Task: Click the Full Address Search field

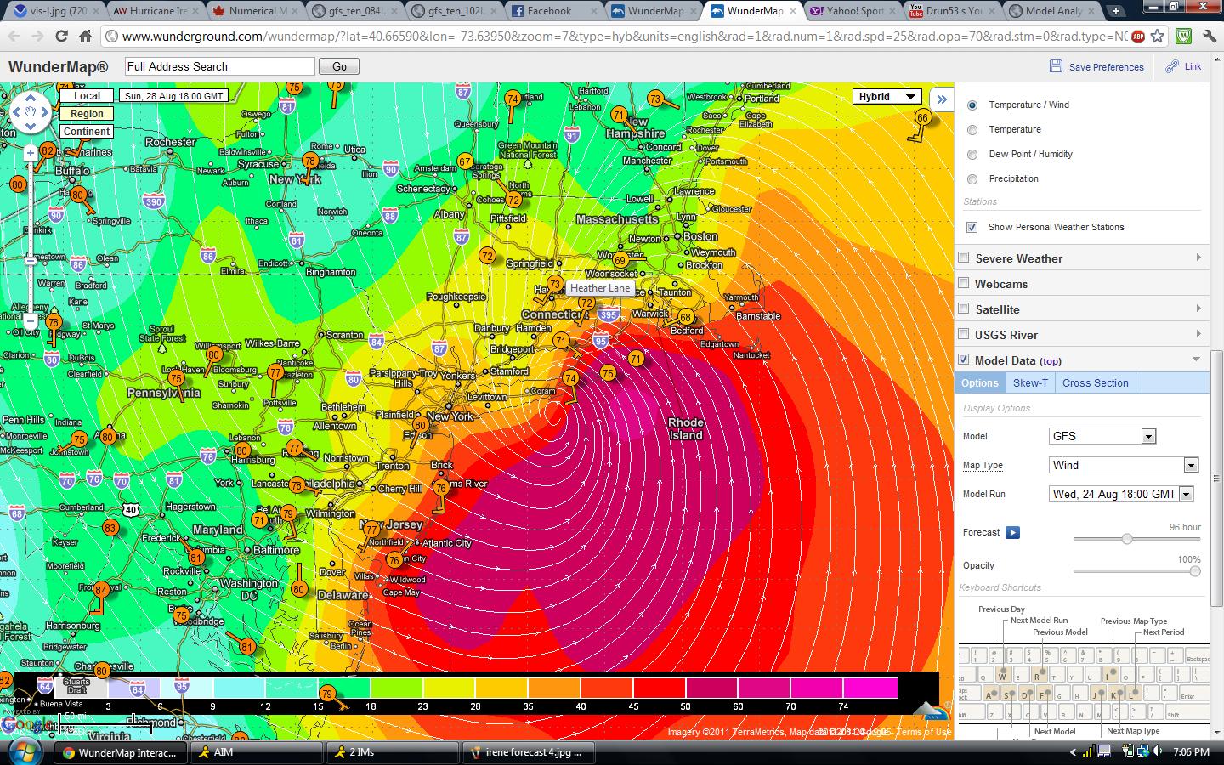Action: 219,66
